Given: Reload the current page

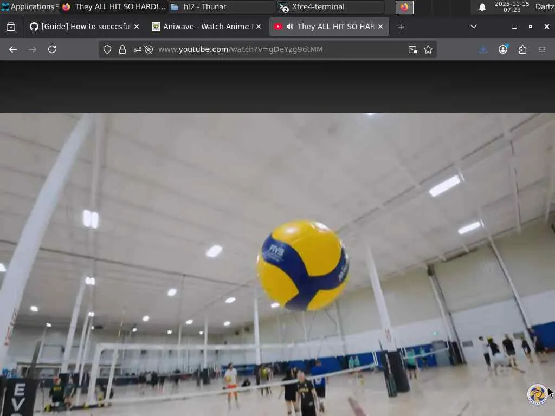Looking at the screenshot, I should (52, 49).
